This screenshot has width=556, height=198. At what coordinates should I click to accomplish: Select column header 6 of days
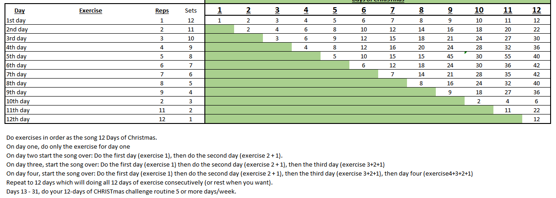point(363,10)
